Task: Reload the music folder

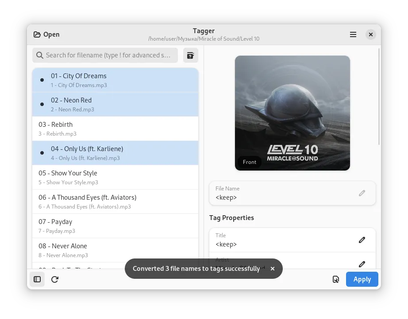Action: (55, 279)
